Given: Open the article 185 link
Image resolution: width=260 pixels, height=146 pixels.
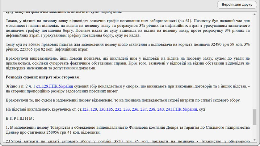Looking at the screenshot, I should pos(110,109).
